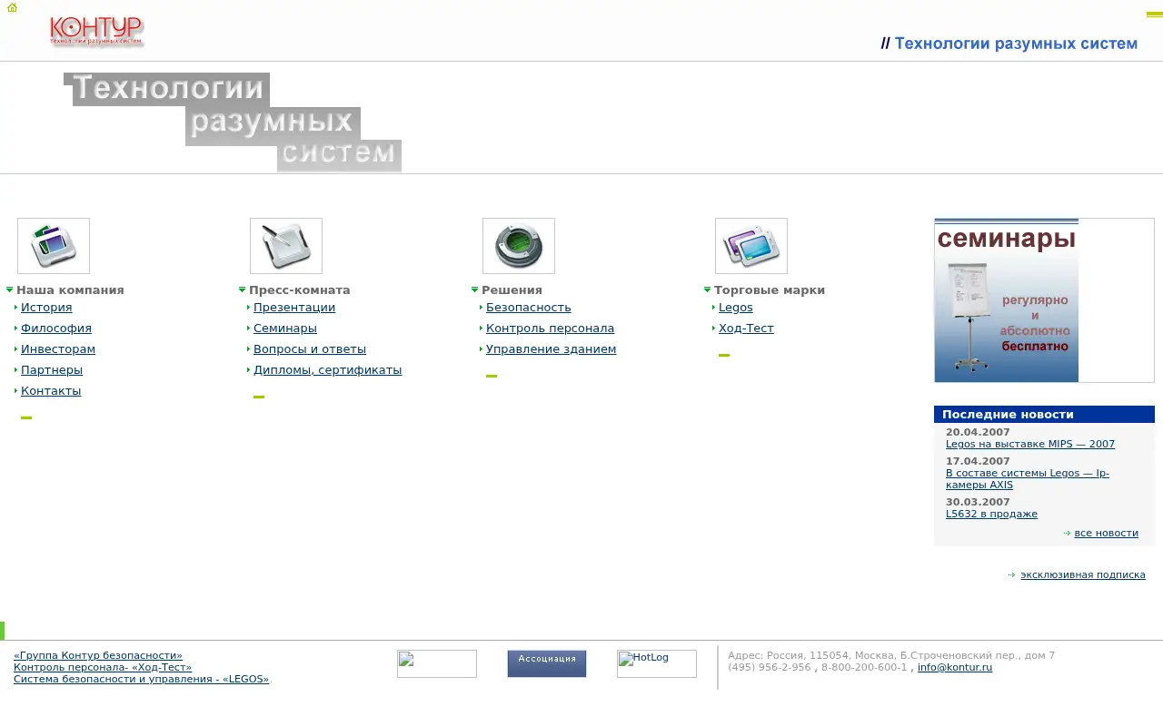
Task: Open Дипломы, сертификаты link
Action: [328, 370]
